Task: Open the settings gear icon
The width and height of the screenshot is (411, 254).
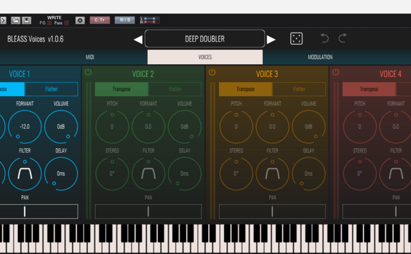Action: 80,21
